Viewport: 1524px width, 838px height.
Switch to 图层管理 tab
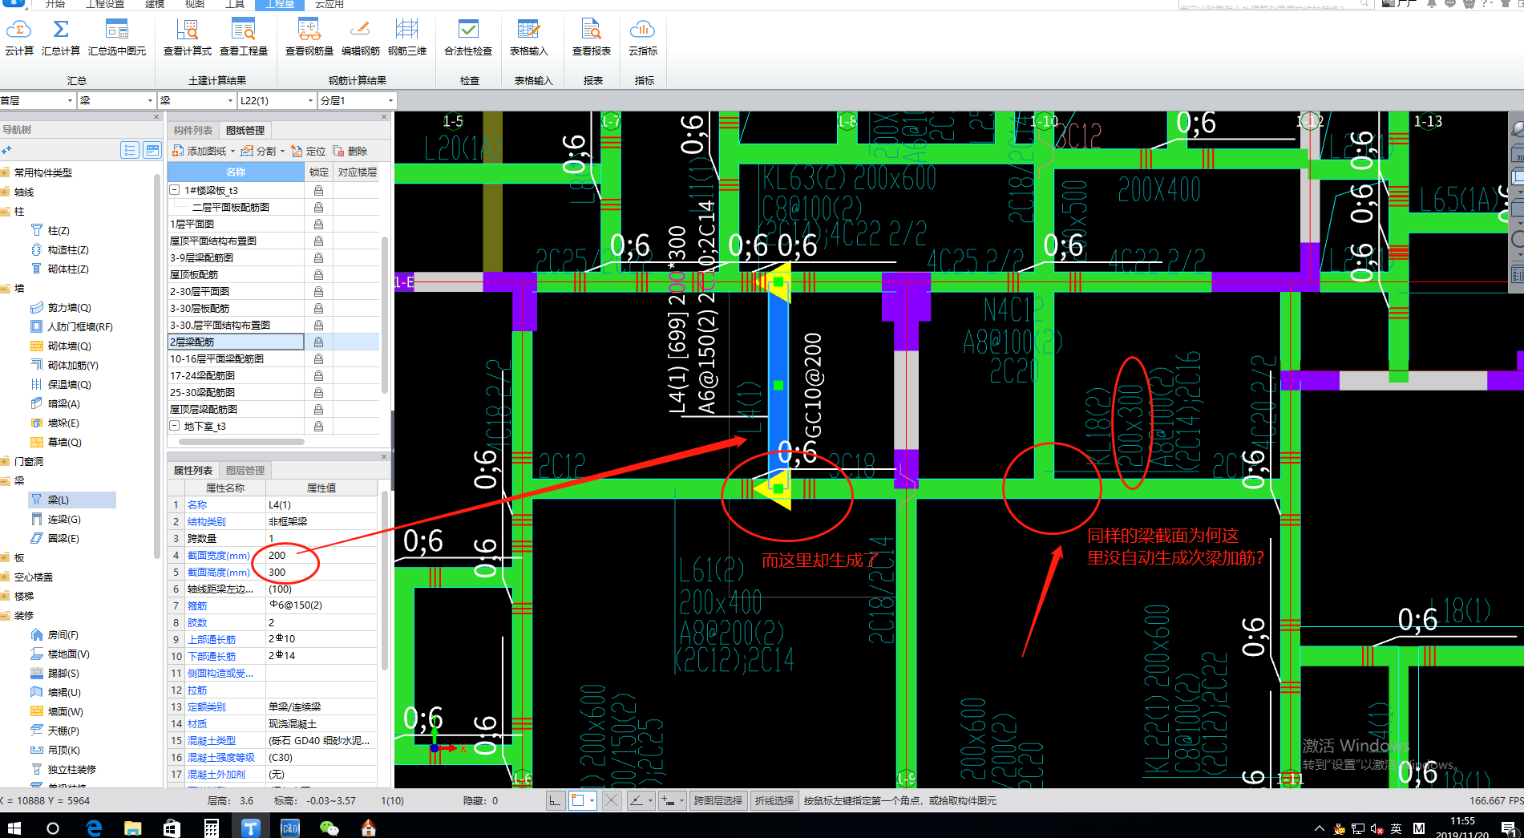245,470
